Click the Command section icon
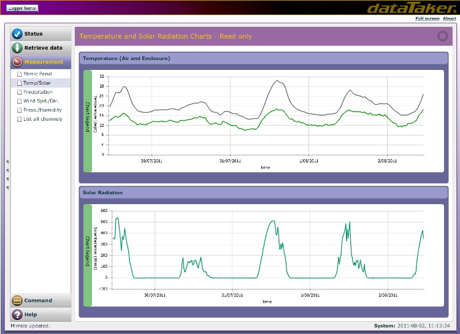 pyautogui.click(x=17, y=301)
